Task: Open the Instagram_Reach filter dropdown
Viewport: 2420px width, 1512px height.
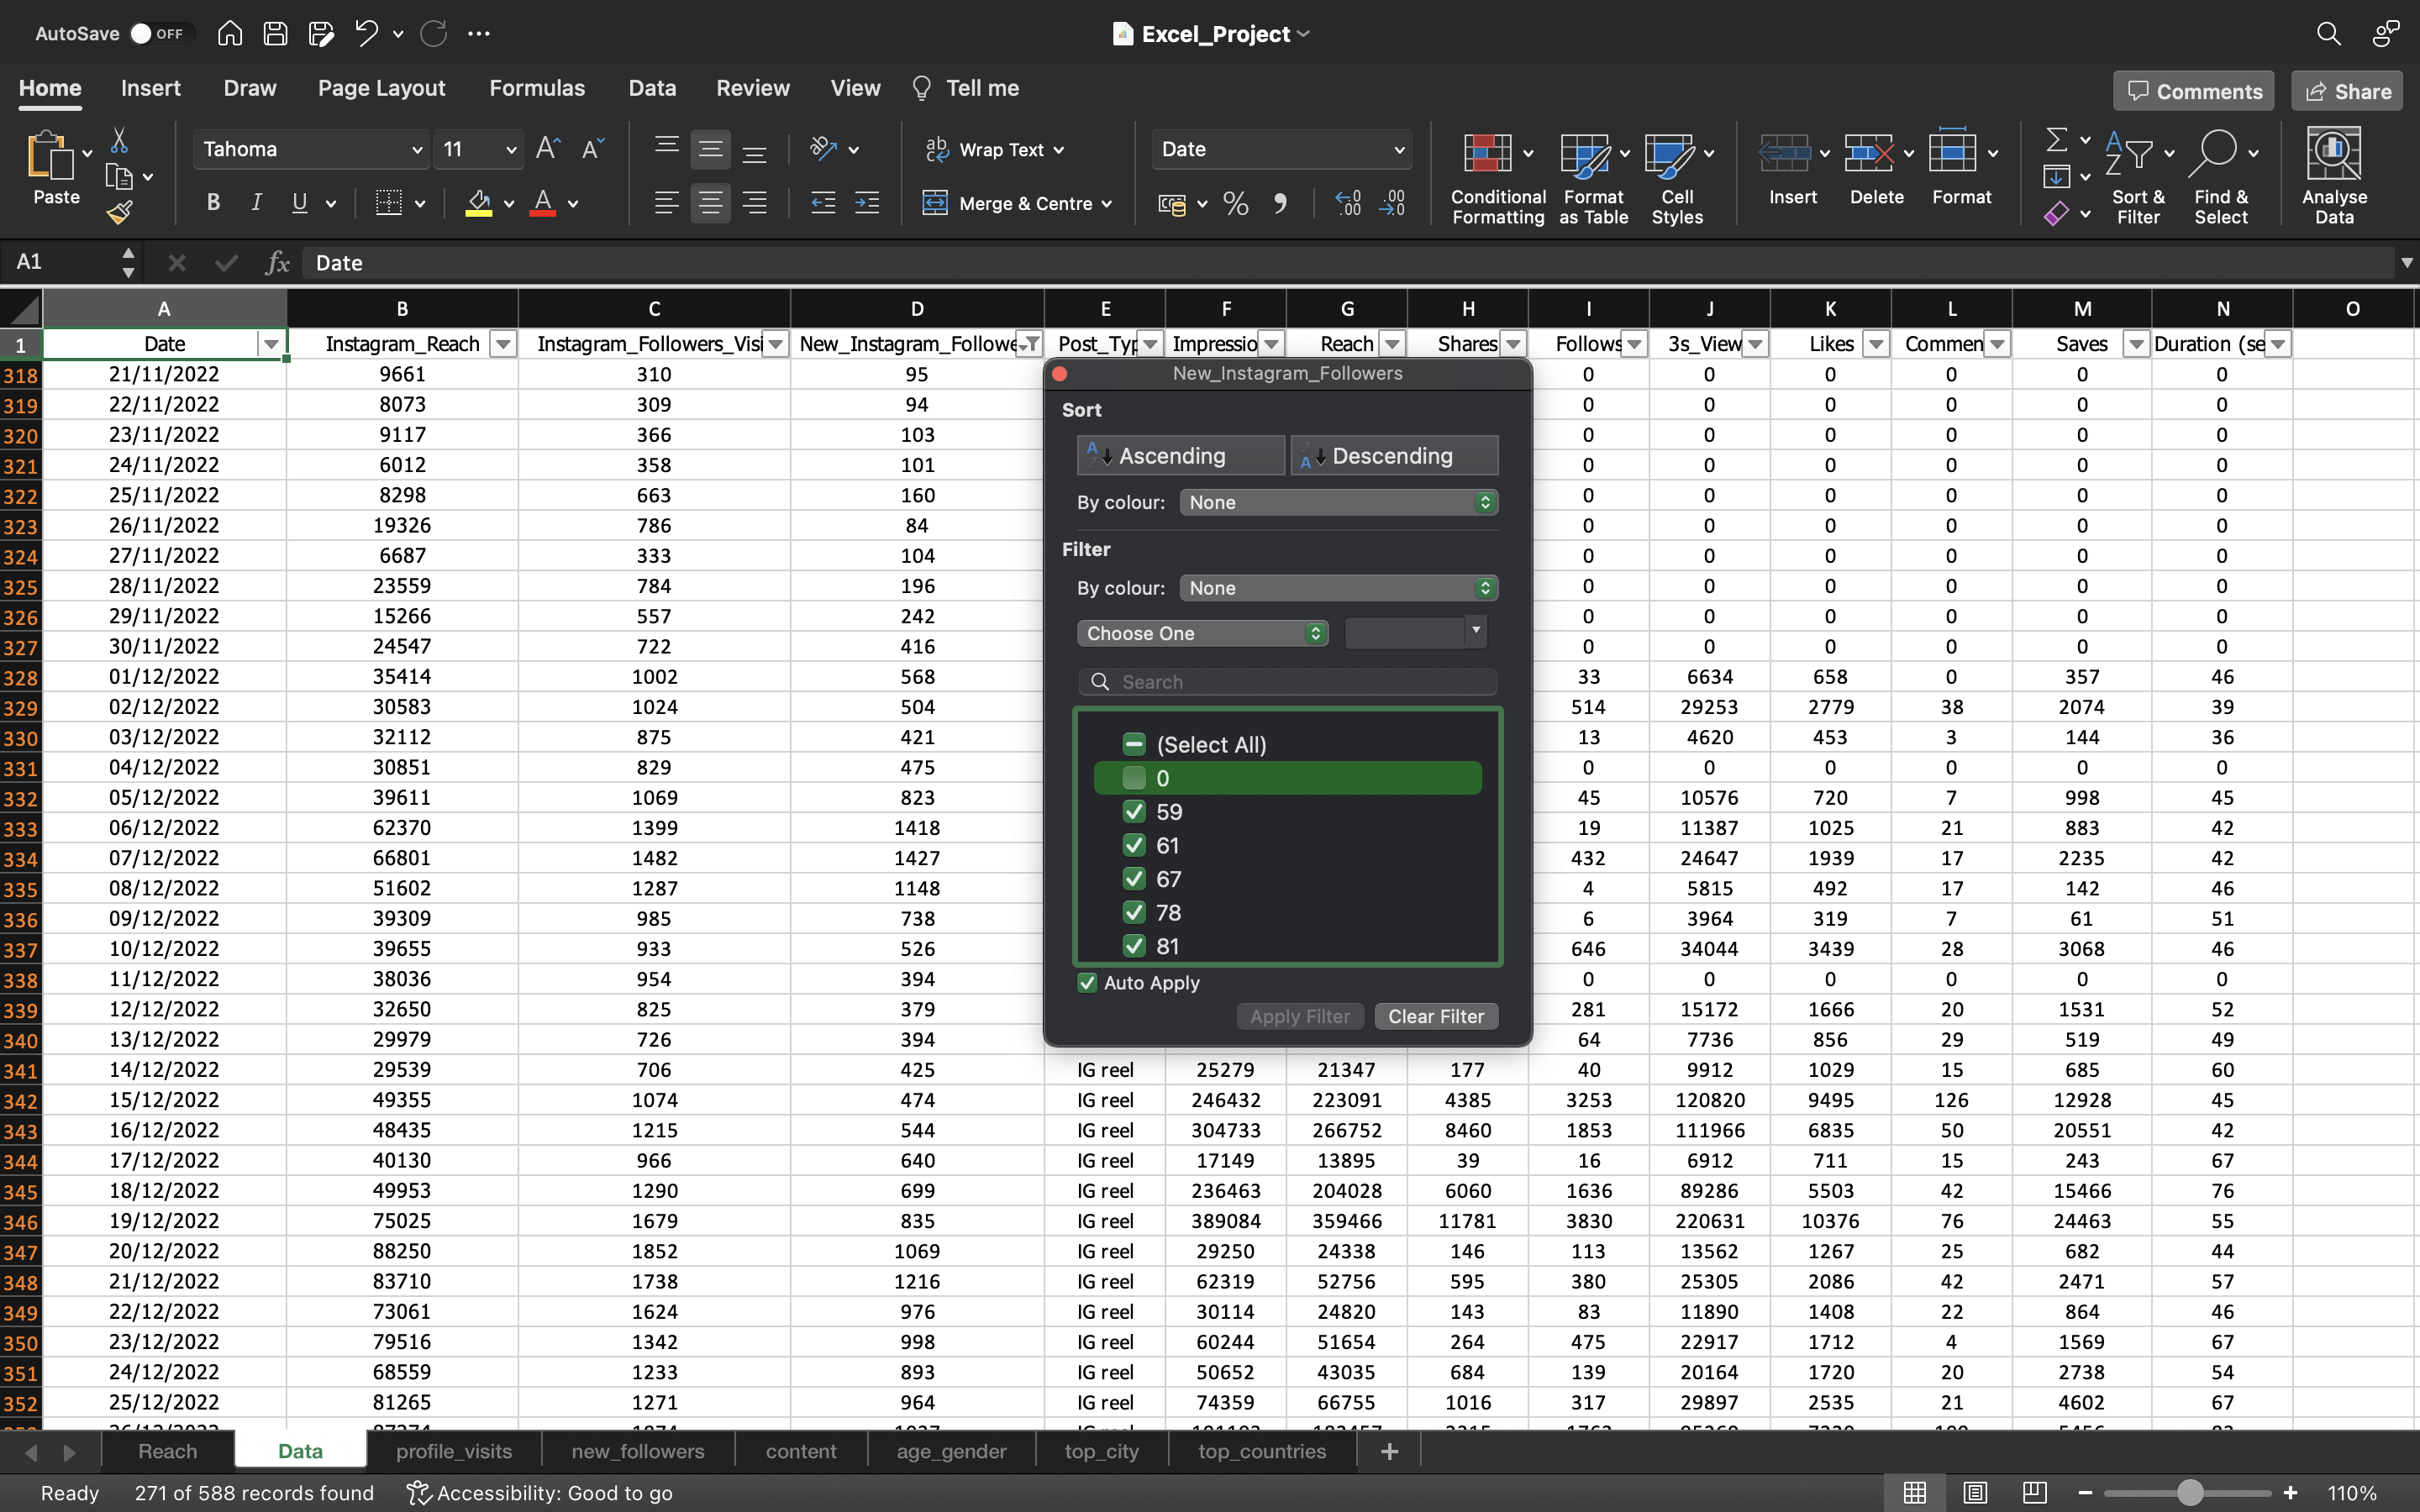Action: [503, 344]
